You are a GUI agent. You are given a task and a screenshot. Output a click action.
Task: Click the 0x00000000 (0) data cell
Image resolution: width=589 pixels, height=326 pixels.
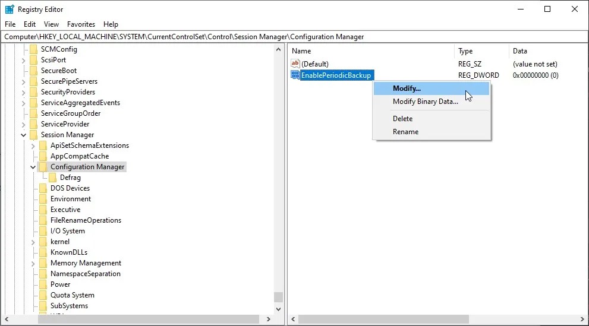point(536,75)
